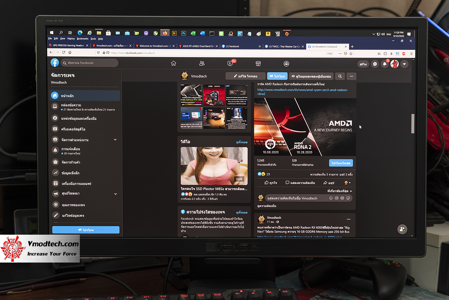
Task: Click the blue promote โปรโมท button at sidebar bottom
Action: pyautogui.click(x=86, y=230)
